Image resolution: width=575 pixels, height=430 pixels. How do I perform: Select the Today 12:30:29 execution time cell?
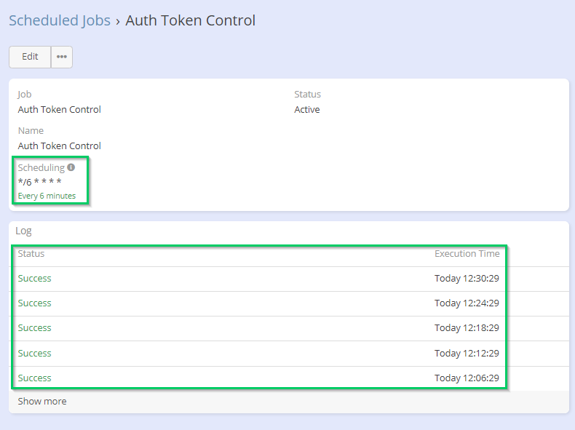click(x=466, y=278)
